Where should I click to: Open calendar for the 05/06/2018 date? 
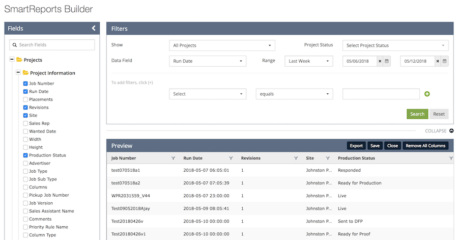pyautogui.click(x=387, y=61)
